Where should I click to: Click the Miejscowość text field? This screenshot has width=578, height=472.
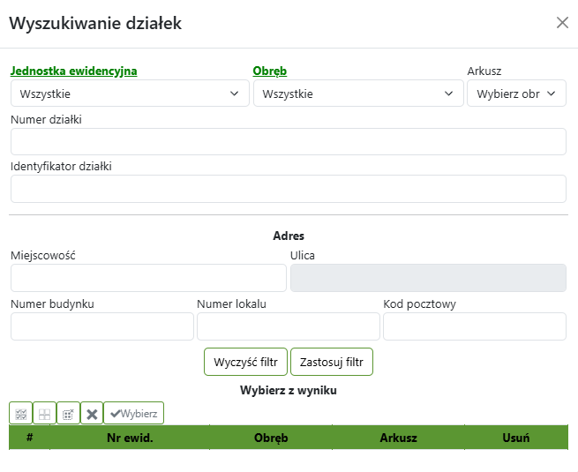(148, 278)
